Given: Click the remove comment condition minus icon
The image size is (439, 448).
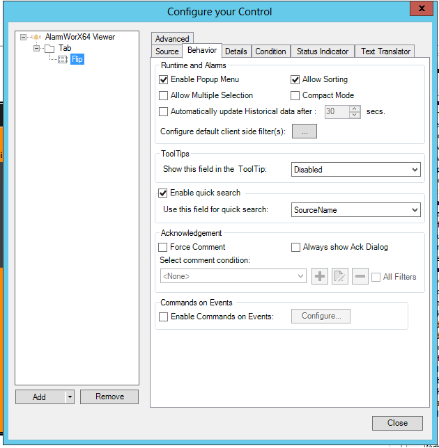Looking at the screenshot, I should (x=360, y=277).
